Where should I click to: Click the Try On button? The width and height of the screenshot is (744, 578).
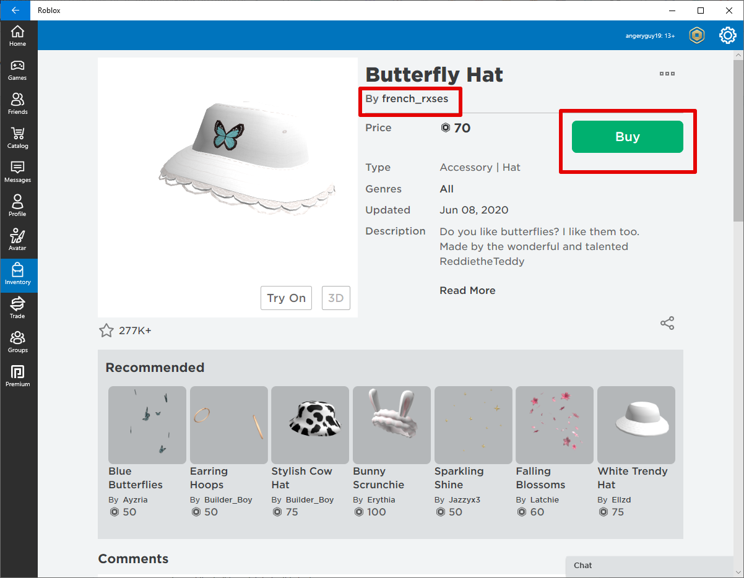(286, 298)
